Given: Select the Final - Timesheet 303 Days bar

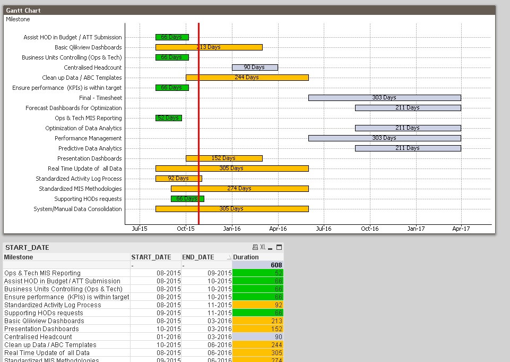Looking at the screenshot, I should click(384, 98).
